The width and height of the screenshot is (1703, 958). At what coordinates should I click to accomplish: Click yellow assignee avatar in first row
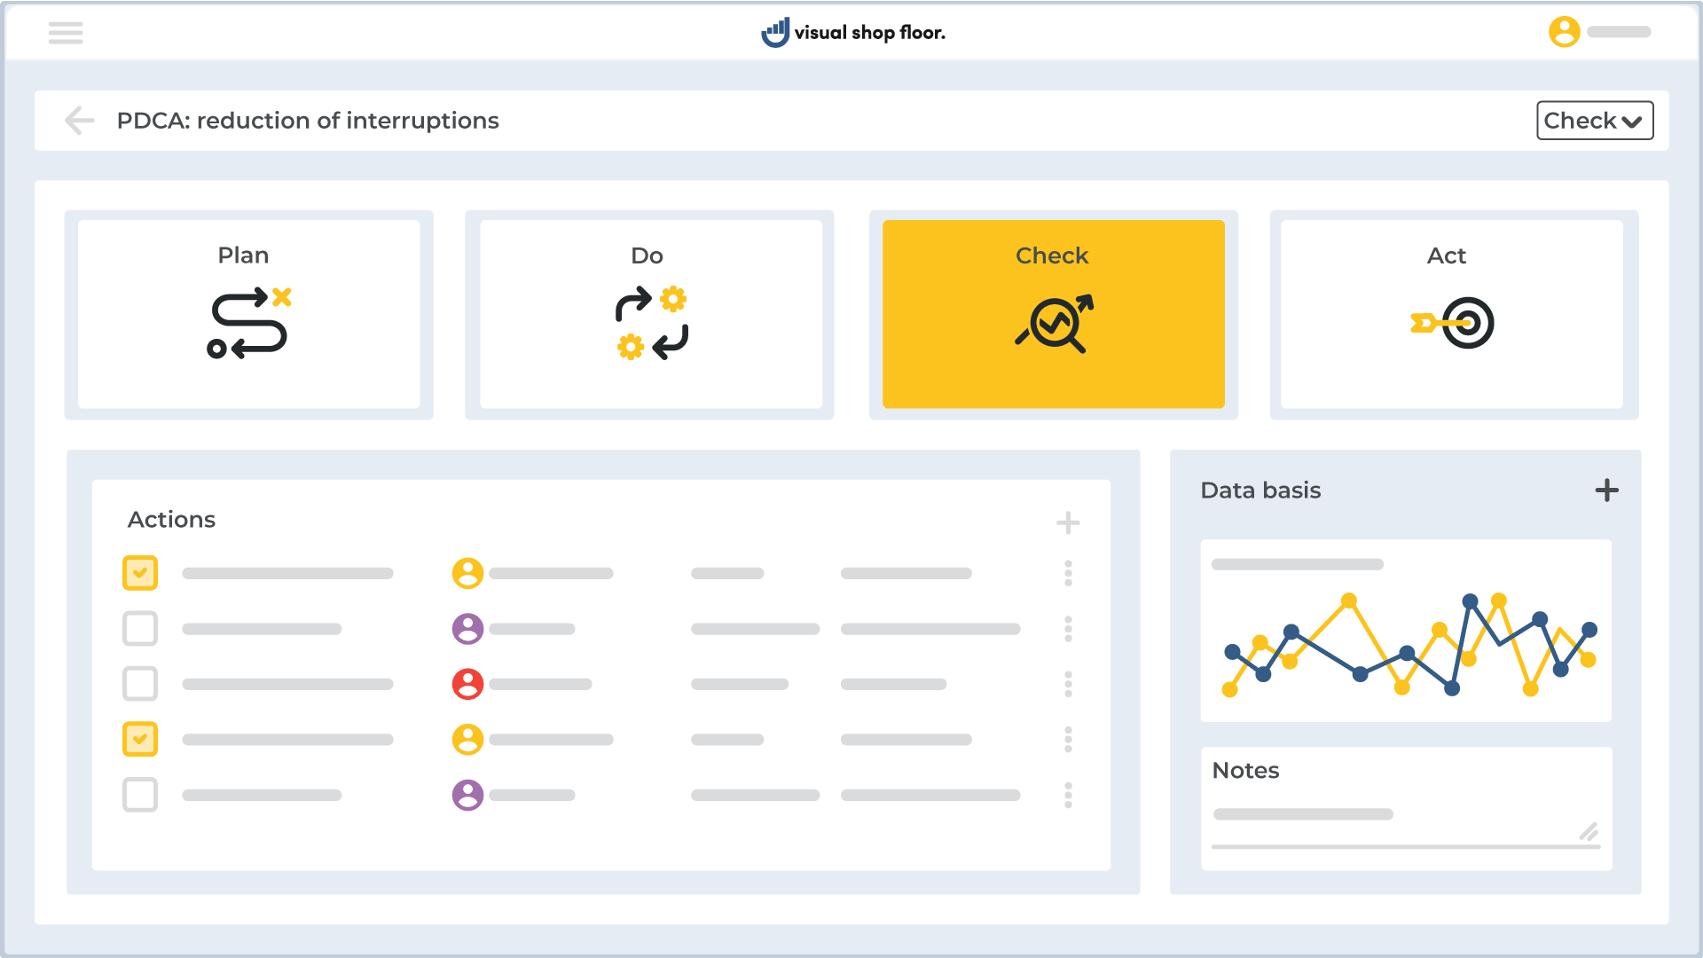[x=467, y=573]
